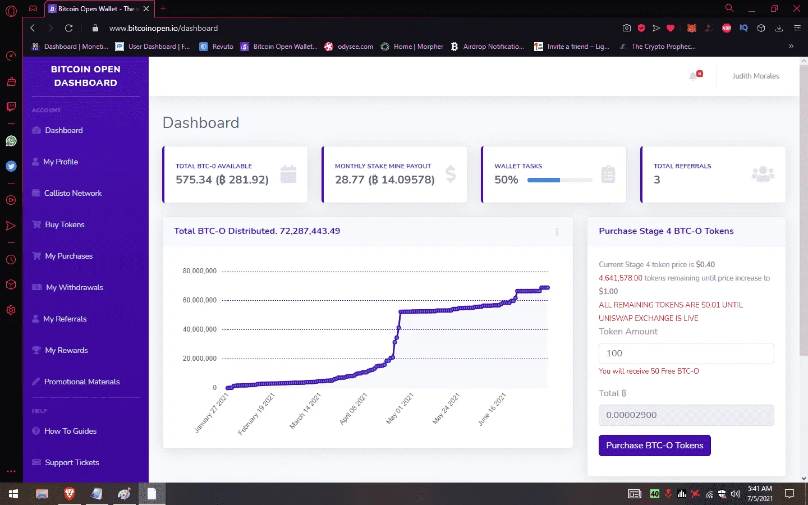Click the Total ₿ amount field
This screenshot has height=505, width=808.
pyautogui.click(x=686, y=415)
